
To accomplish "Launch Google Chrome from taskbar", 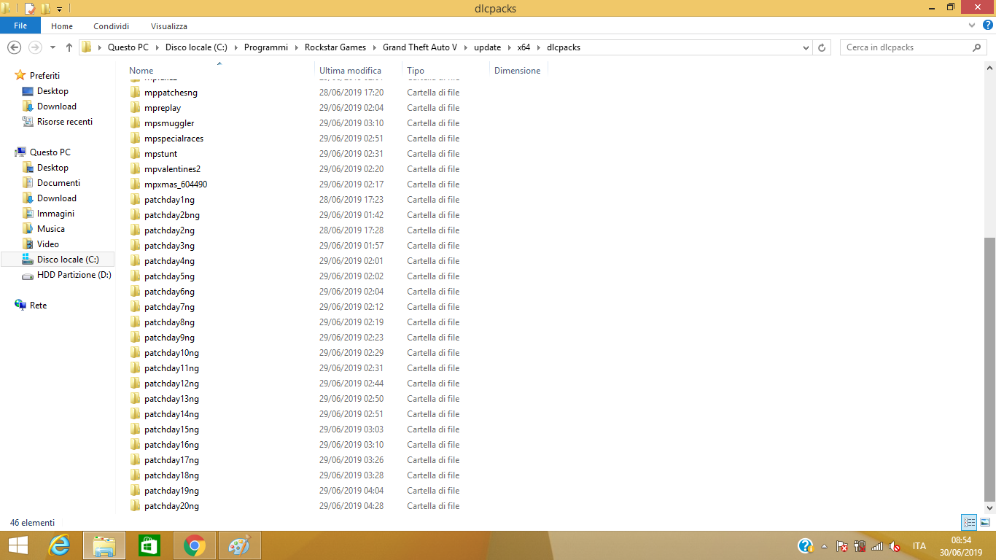I will pos(194,545).
